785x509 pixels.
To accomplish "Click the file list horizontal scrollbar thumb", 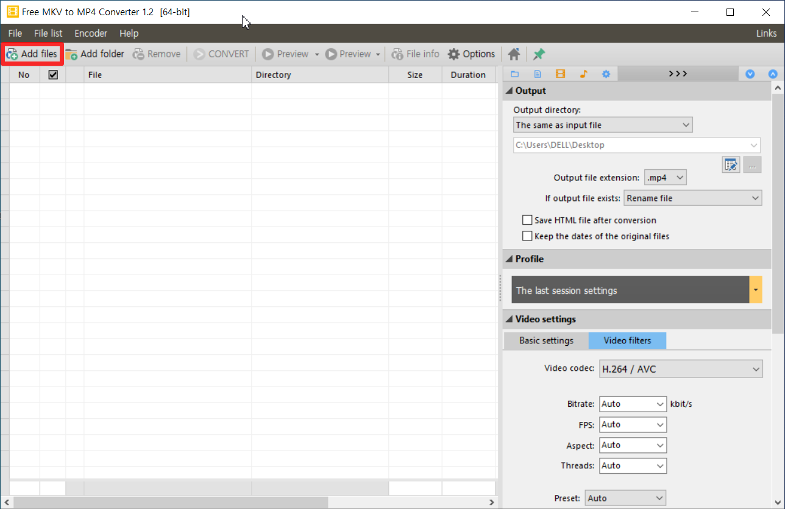I will click(170, 502).
